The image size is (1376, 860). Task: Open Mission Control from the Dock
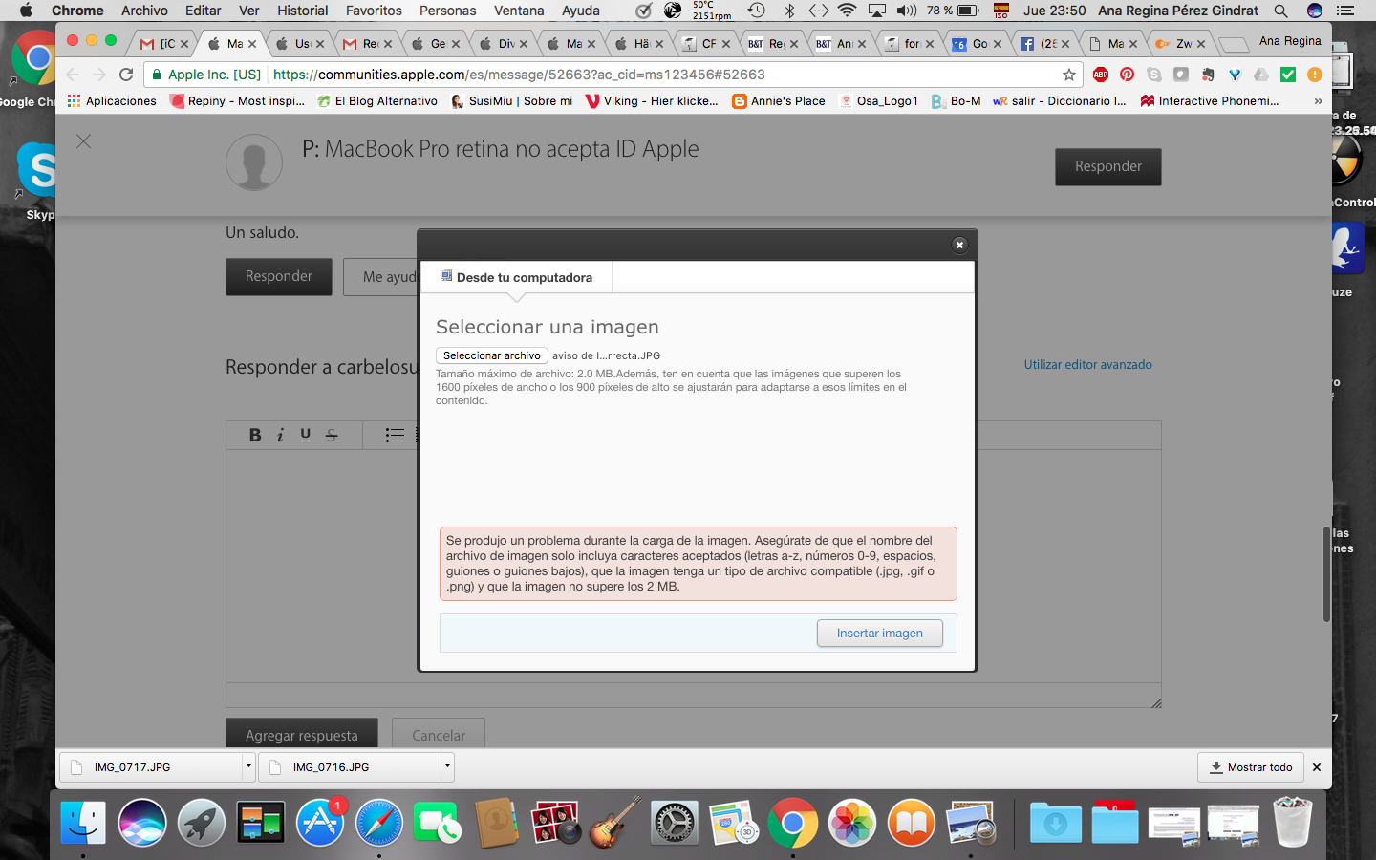point(261,822)
